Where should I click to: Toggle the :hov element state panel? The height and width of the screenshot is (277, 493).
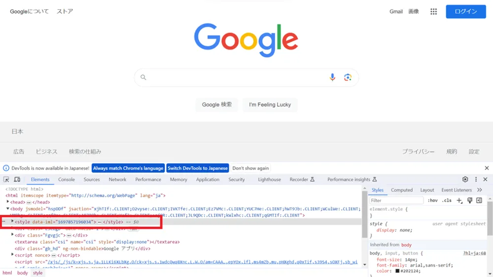point(433,200)
